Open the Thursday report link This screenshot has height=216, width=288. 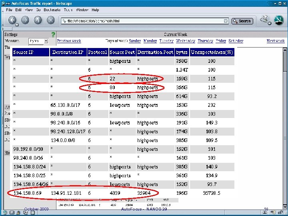[205, 41]
